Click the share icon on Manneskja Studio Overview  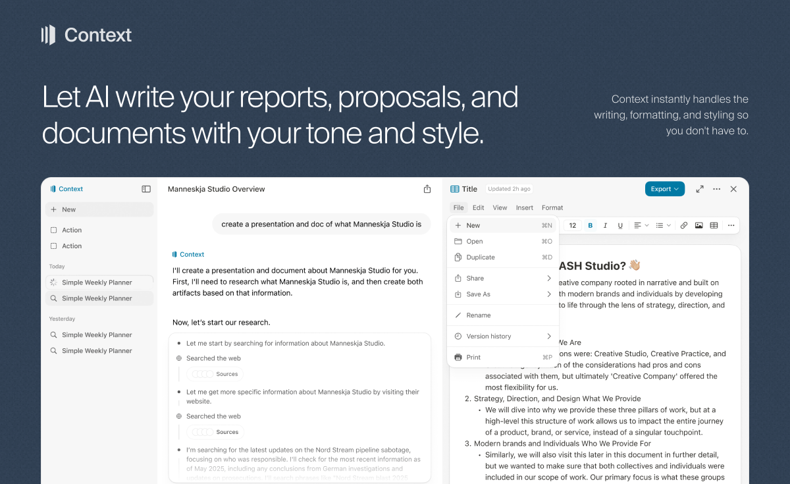427,188
